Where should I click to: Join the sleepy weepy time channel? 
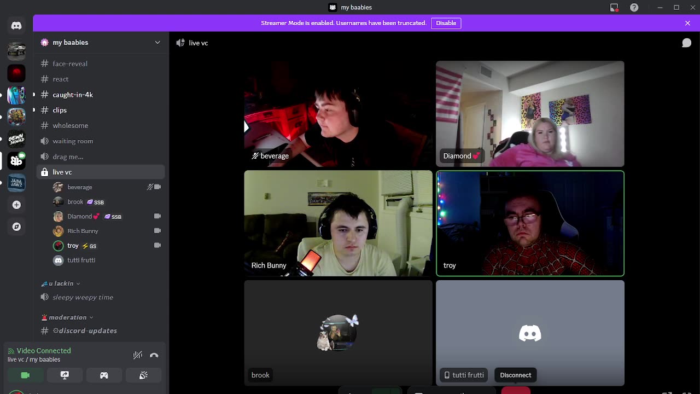[101, 297]
